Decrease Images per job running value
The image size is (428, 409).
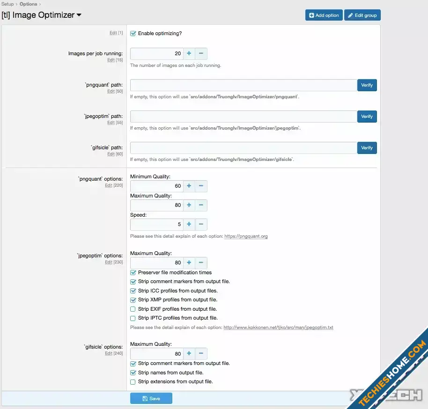(x=201, y=54)
